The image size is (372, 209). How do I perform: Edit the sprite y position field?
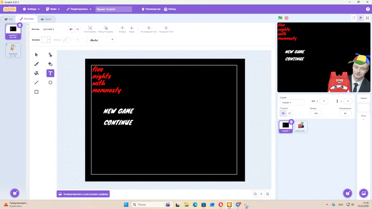(348, 101)
